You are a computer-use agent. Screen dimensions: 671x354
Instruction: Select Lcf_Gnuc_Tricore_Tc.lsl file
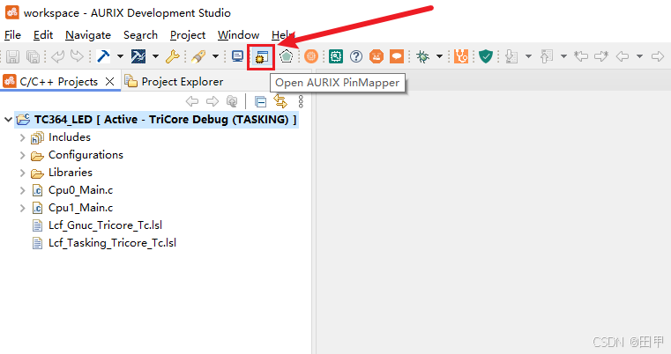tap(105, 225)
